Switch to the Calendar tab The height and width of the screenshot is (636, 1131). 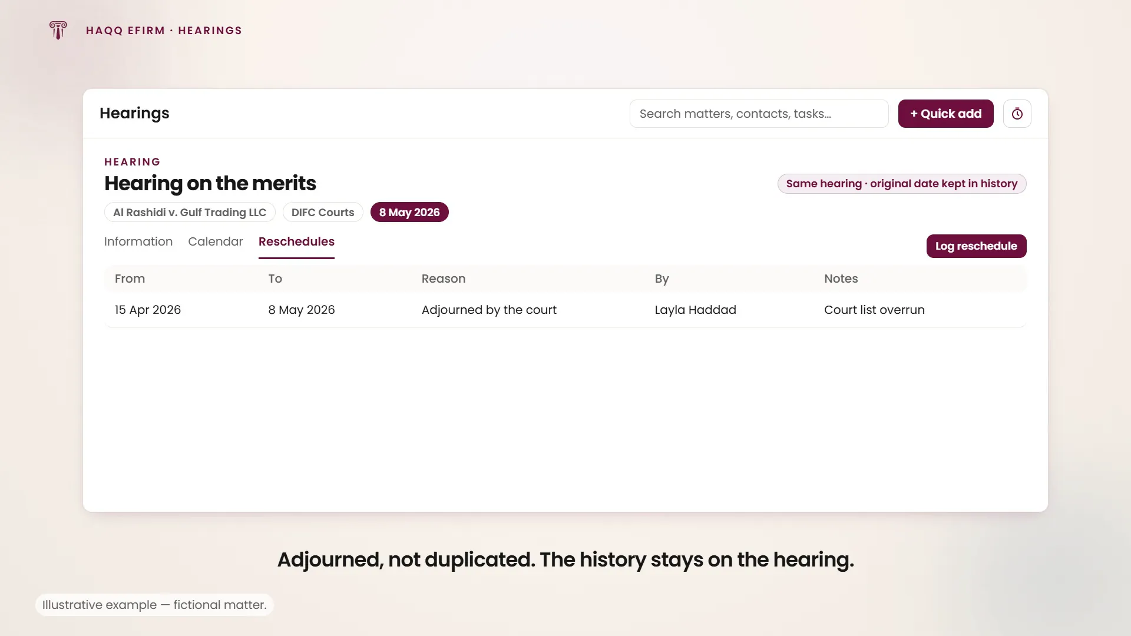(216, 241)
